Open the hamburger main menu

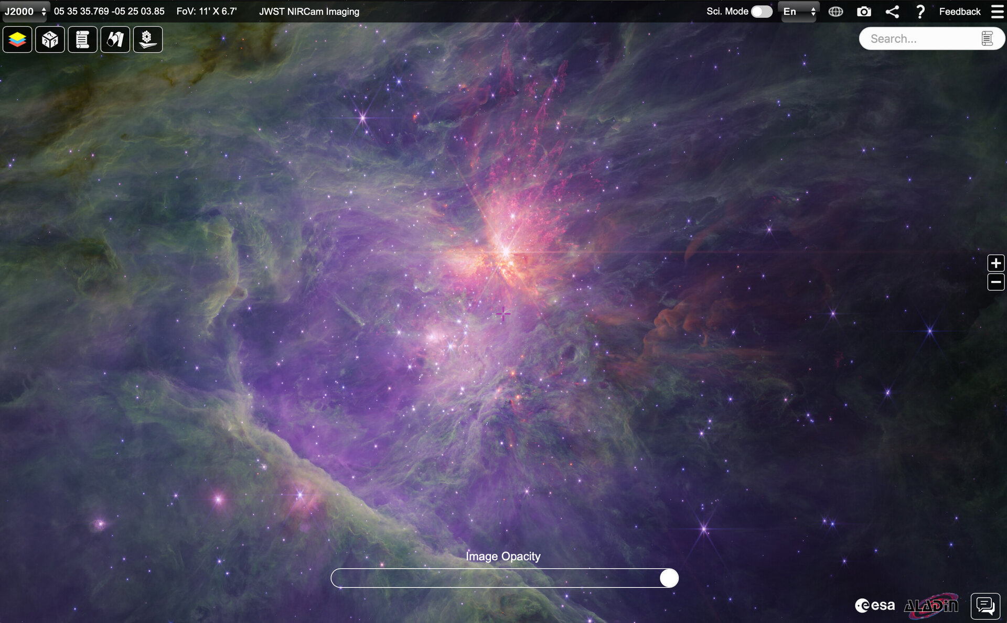tap(997, 12)
